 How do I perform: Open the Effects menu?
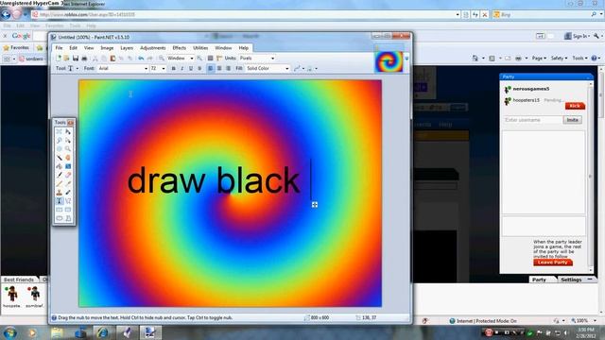(x=179, y=48)
